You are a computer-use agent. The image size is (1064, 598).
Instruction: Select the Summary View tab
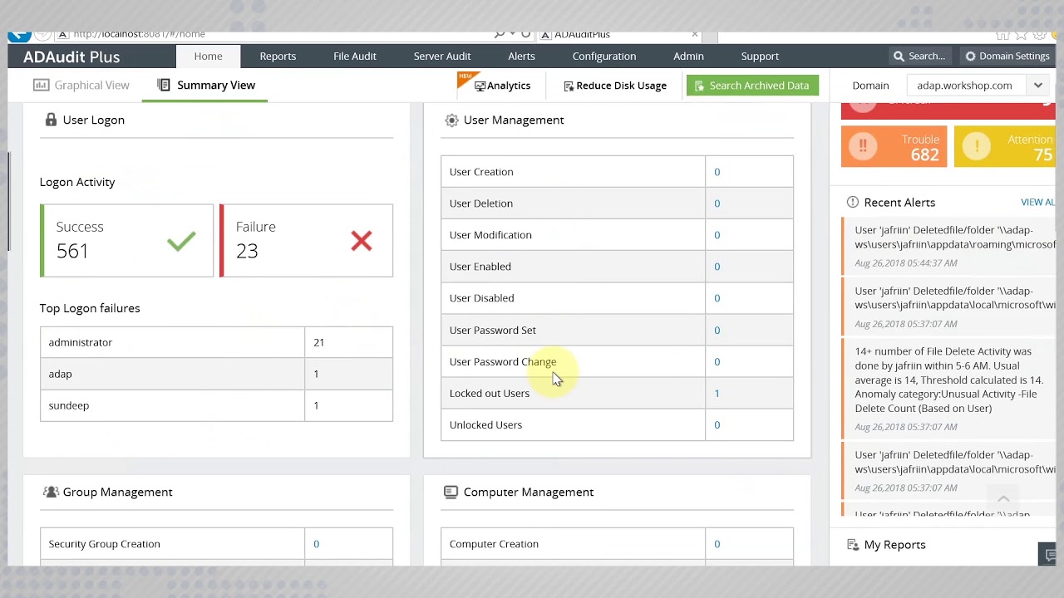(205, 85)
